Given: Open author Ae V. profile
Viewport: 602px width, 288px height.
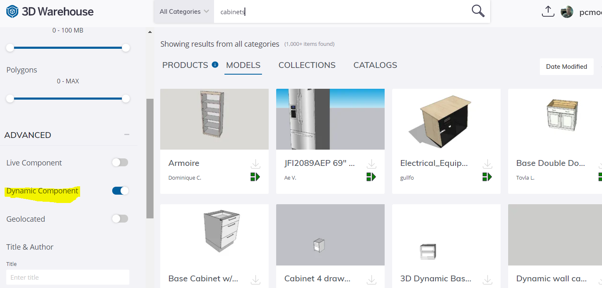Looking at the screenshot, I should click(x=290, y=178).
